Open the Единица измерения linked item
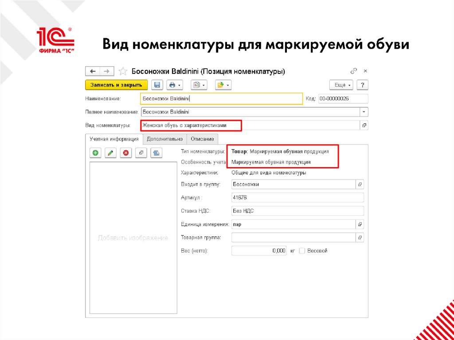454x340 pixels. pos(360,224)
